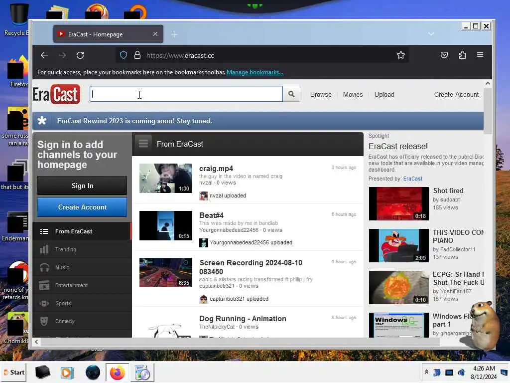This screenshot has height=383, width=510.
Task: Open Screen Recording 2024-08-10 video title
Action: (x=251, y=267)
